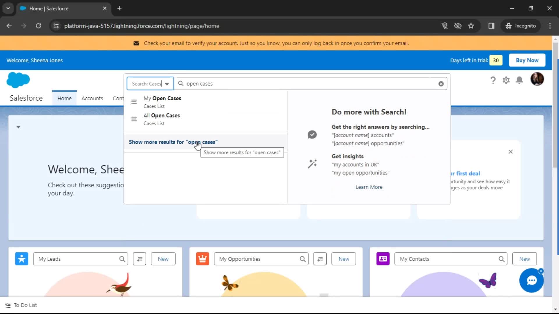Viewport: 559px width, 314px height.
Task: Collapse the welcome panel triangle
Action: pos(18,127)
